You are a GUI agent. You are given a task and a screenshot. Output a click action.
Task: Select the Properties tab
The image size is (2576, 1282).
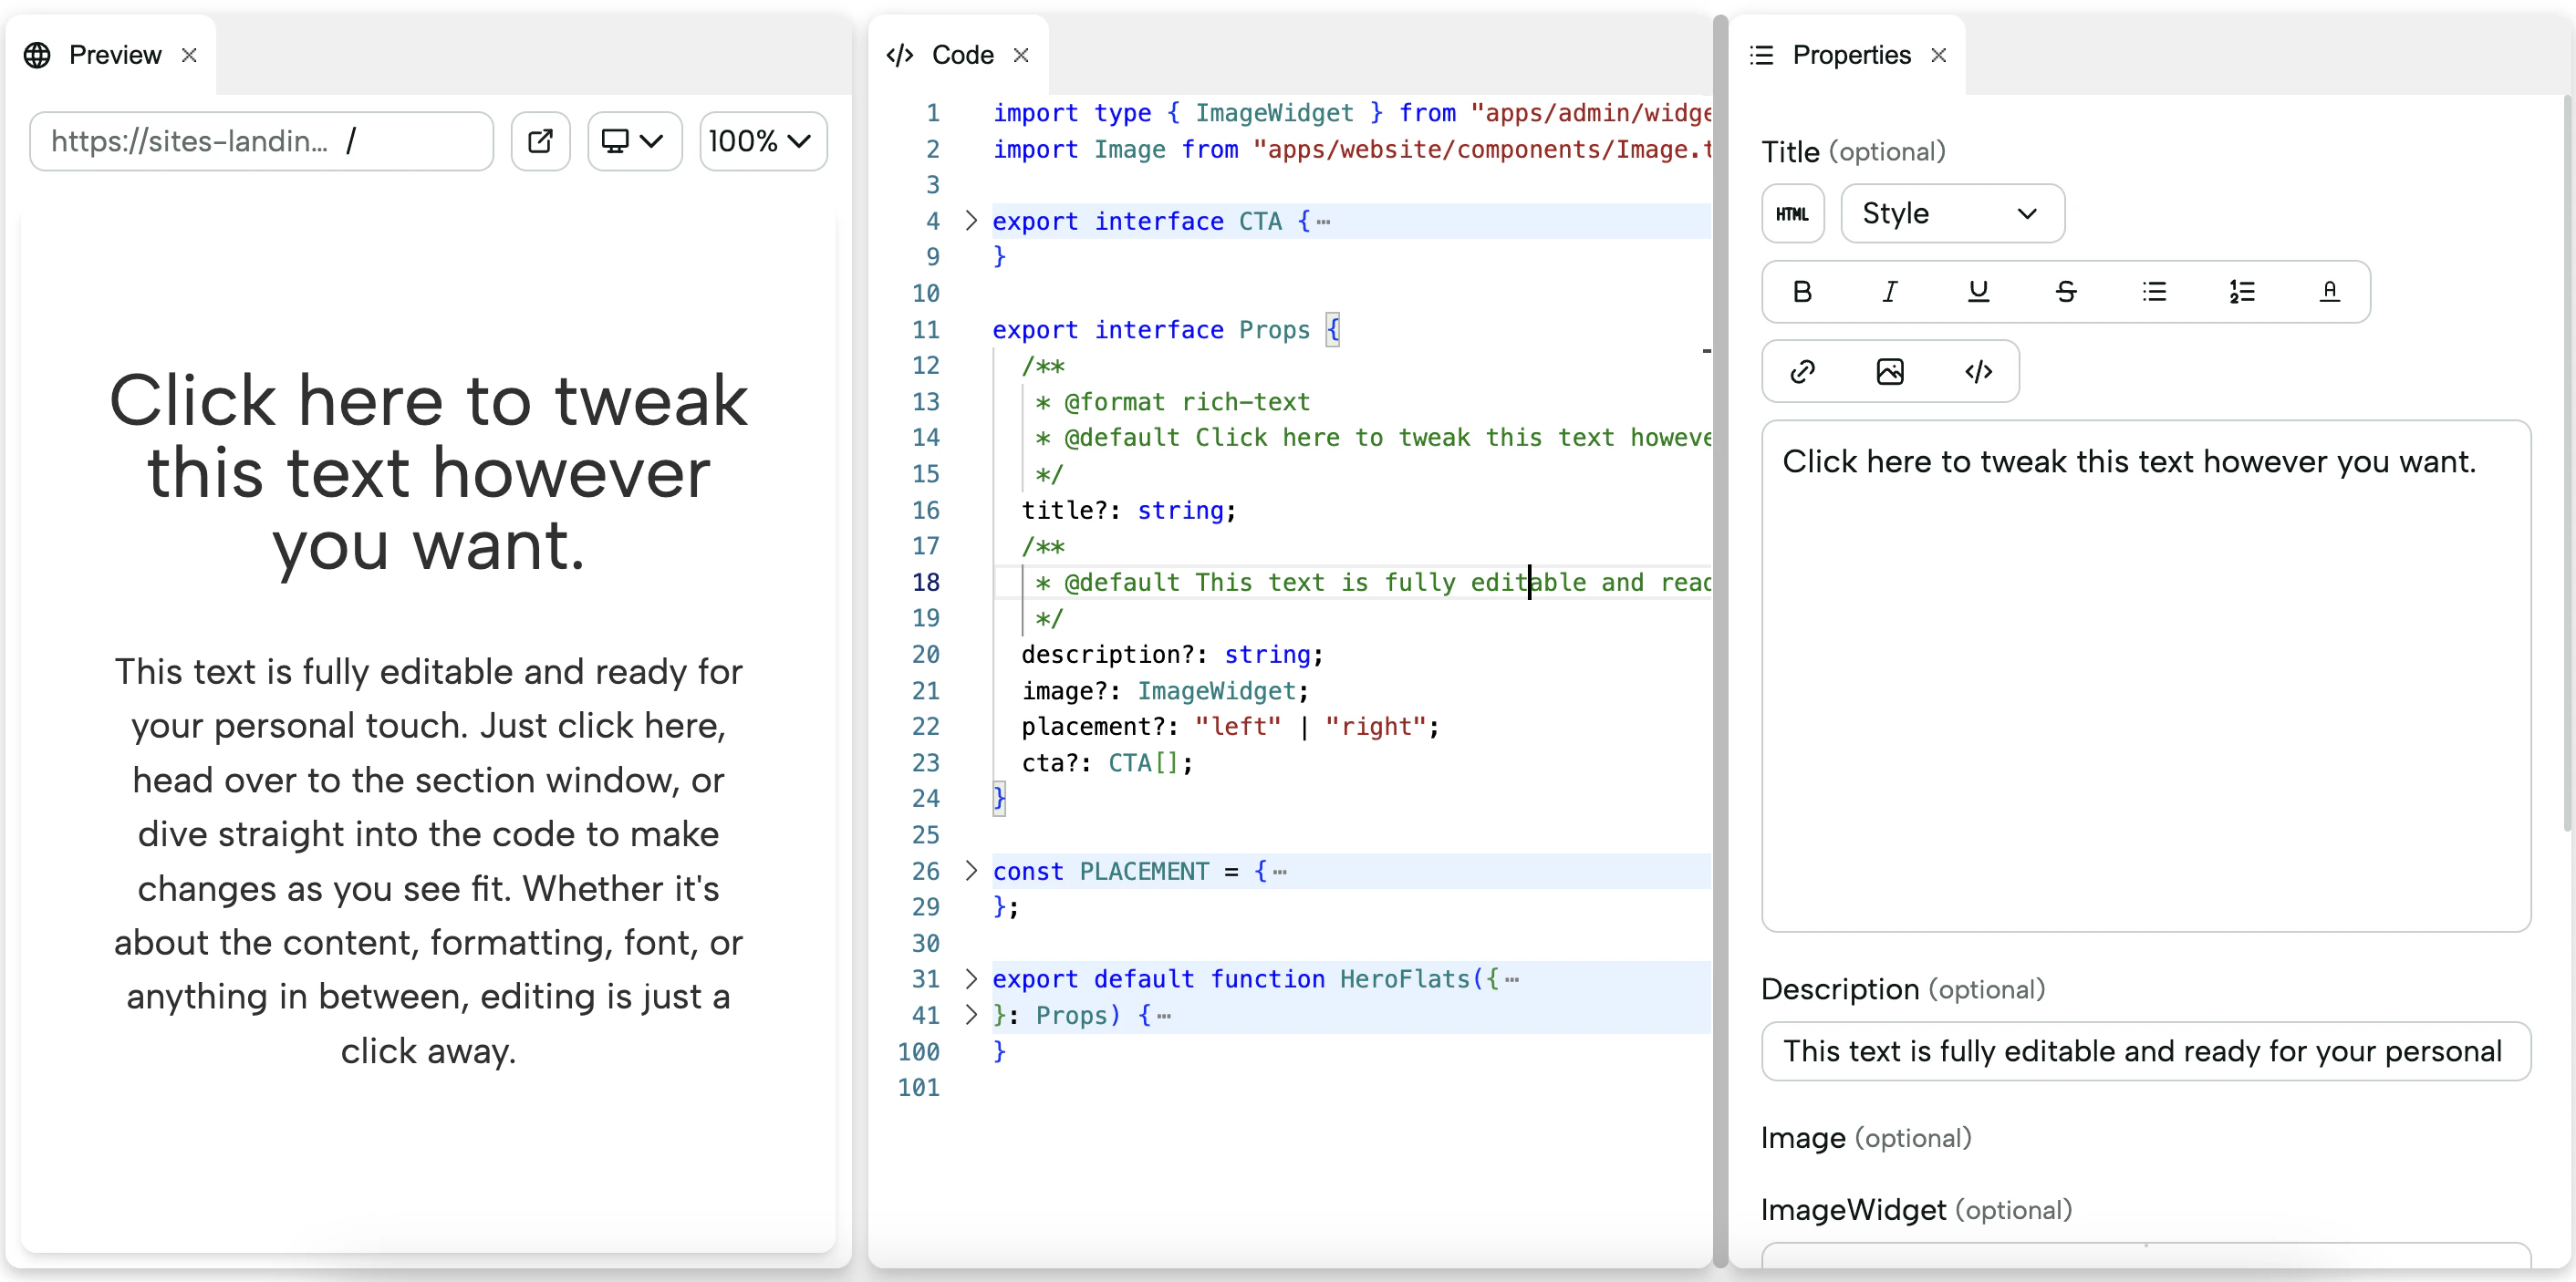pyautogui.click(x=1850, y=55)
